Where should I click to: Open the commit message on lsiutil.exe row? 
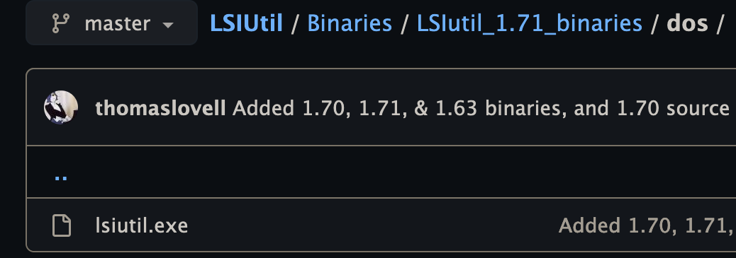647,225
